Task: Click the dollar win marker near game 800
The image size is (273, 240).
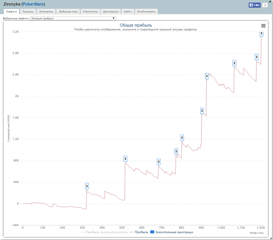Action: coord(182,138)
